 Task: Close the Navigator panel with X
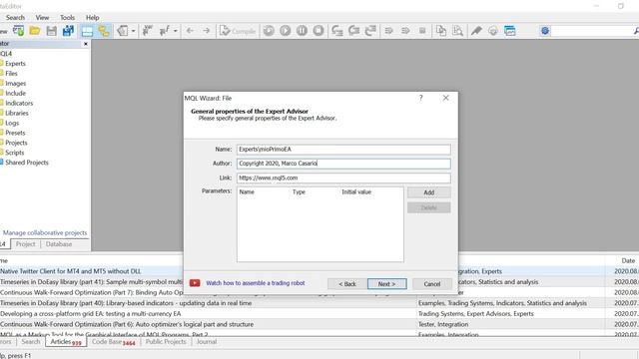pyautogui.click(x=86, y=44)
